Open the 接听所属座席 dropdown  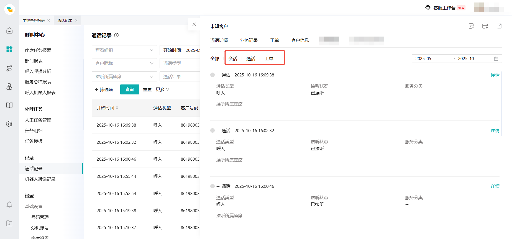124,76
